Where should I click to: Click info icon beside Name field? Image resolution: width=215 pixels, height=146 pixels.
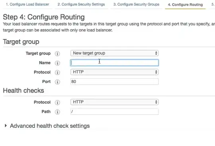[x=57, y=63]
